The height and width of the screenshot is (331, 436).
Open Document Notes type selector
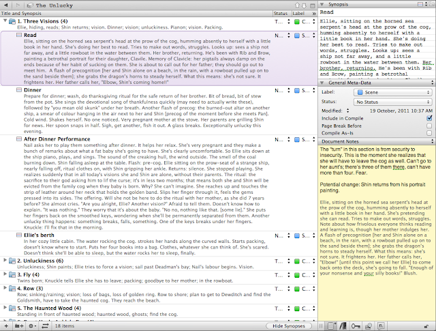pos(433,141)
